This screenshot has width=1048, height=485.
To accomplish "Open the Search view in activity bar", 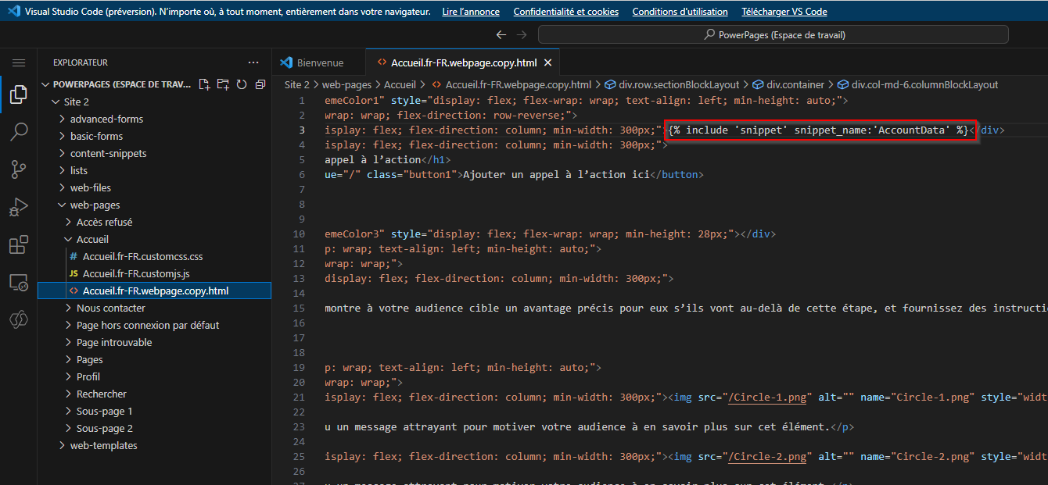I will [x=19, y=132].
